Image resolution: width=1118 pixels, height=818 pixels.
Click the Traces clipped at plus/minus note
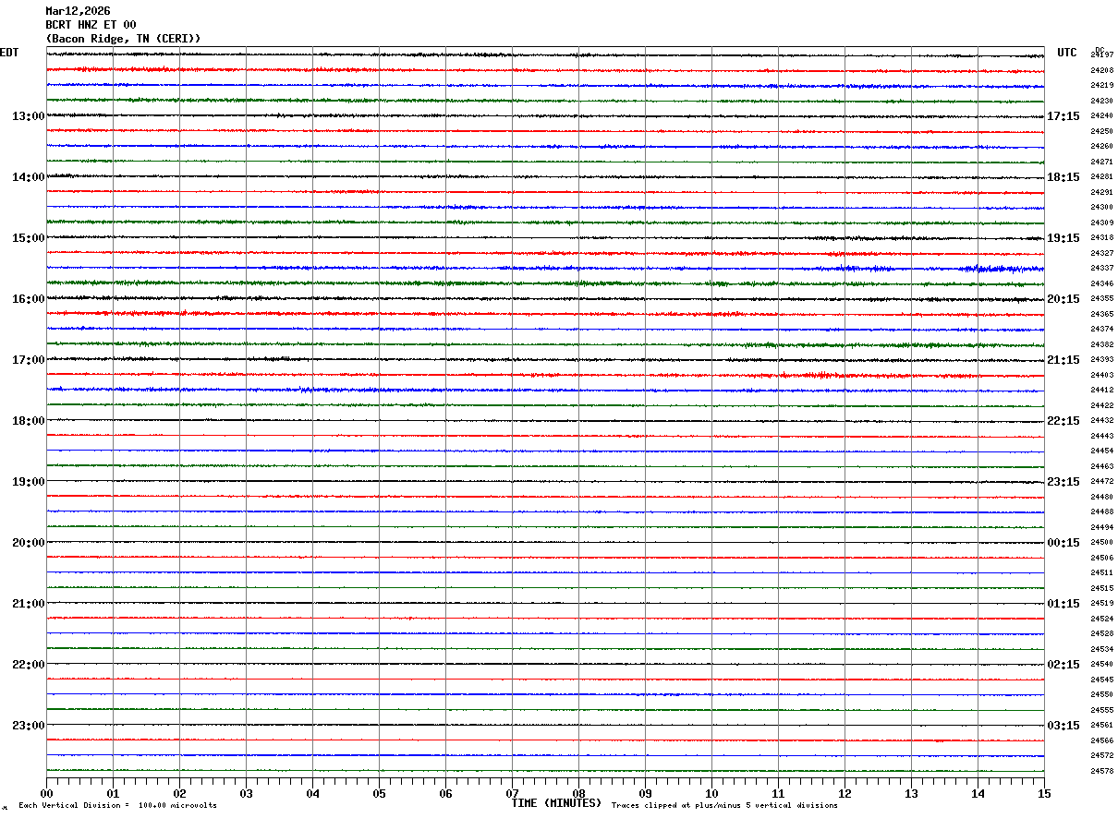[x=724, y=806]
